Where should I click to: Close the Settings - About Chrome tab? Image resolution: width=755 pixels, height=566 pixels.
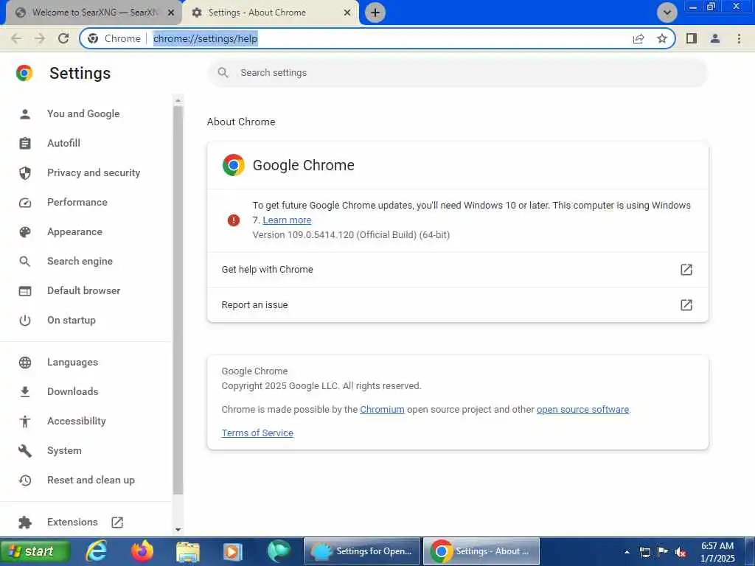pyautogui.click(x=347, y=13)
